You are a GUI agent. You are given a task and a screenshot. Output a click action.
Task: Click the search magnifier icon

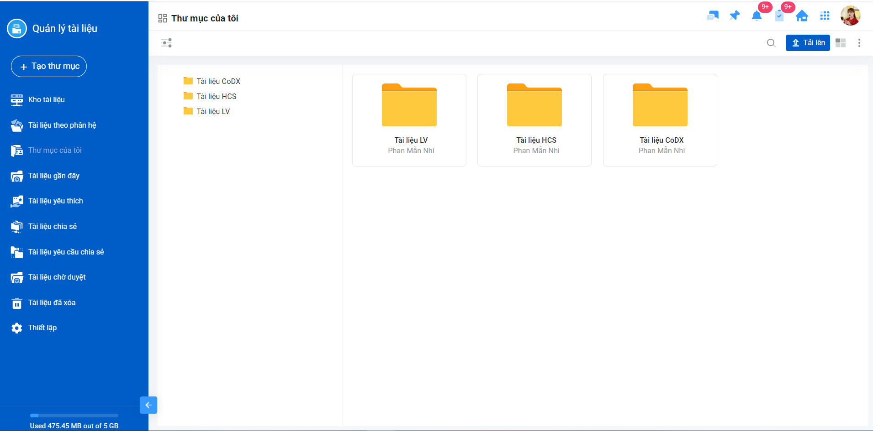coord(771,43)
